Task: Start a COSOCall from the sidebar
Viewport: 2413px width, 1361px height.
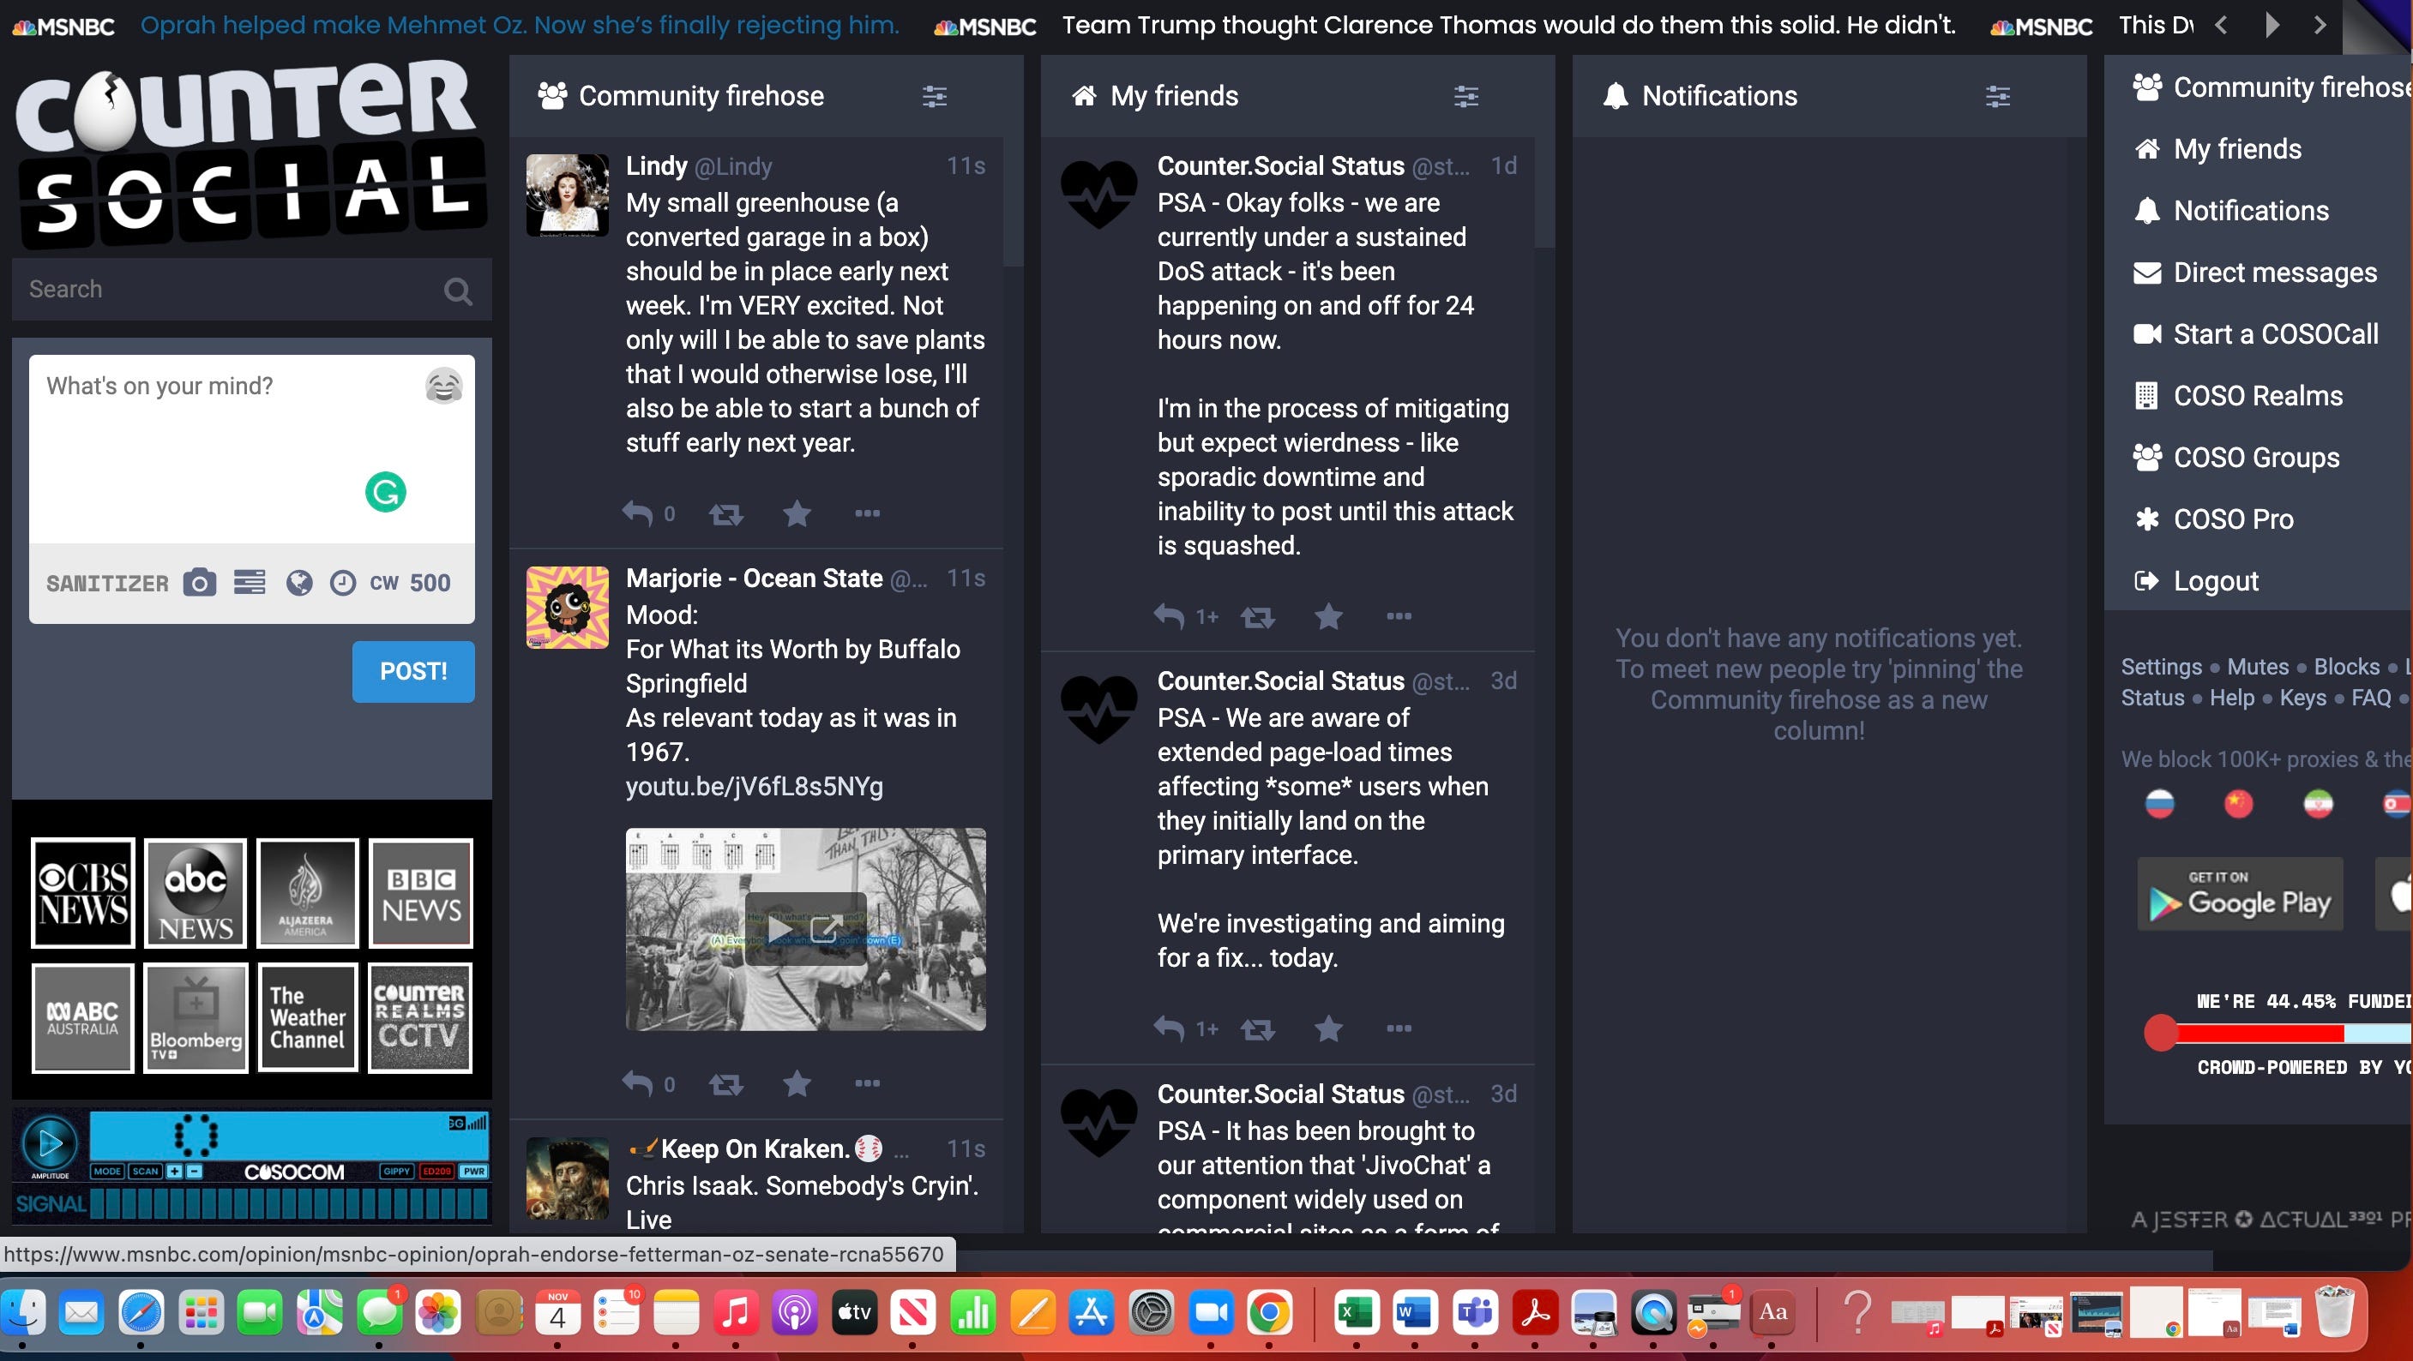Action: coord(2275,333)
